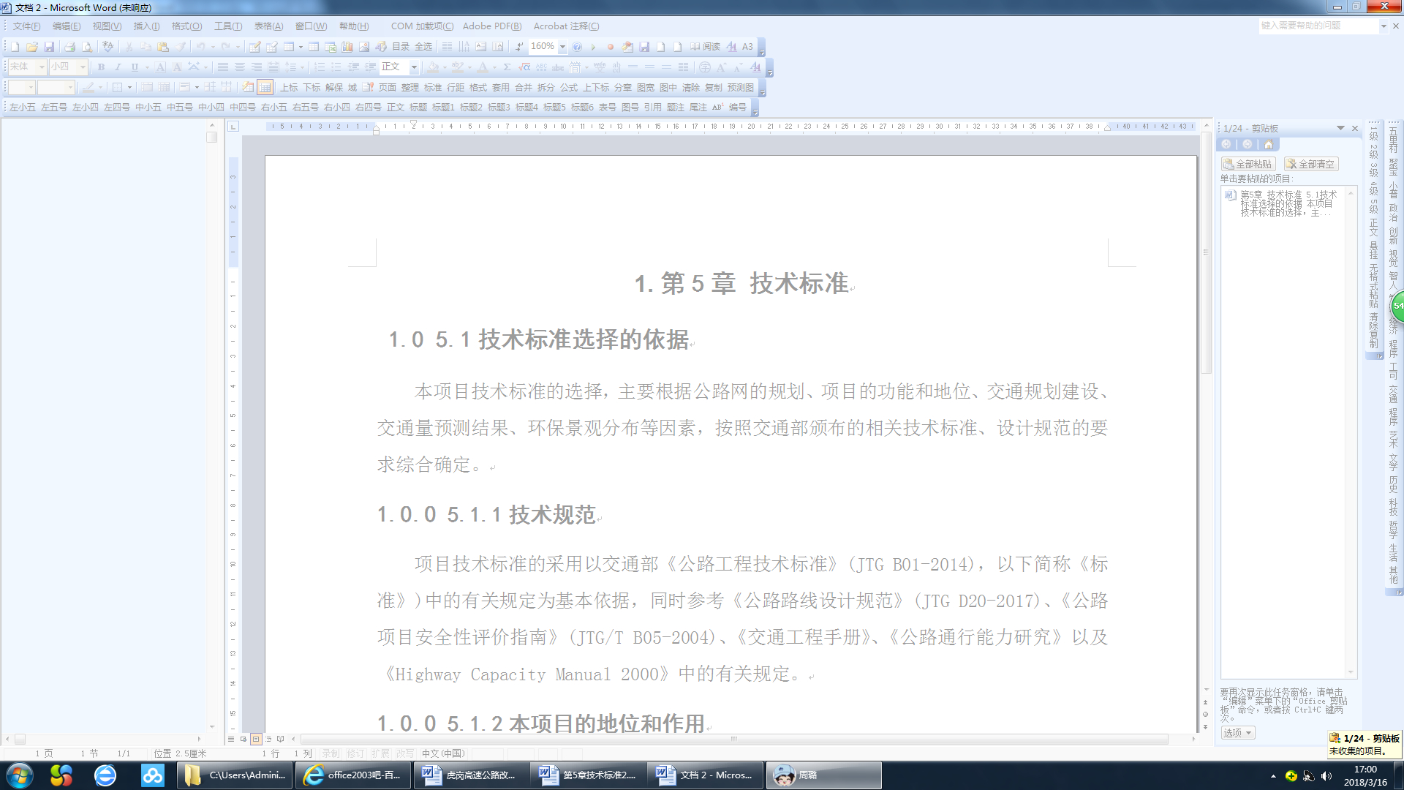Toggle bold formatting
This screenshot has width=1404, height=790.
(101, 67)
